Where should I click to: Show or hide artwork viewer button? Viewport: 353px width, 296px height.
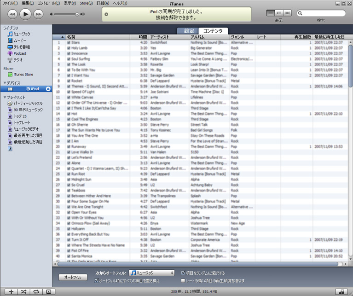(49, 292)
